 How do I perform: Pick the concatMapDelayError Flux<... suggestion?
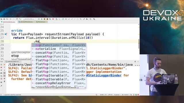59,83
